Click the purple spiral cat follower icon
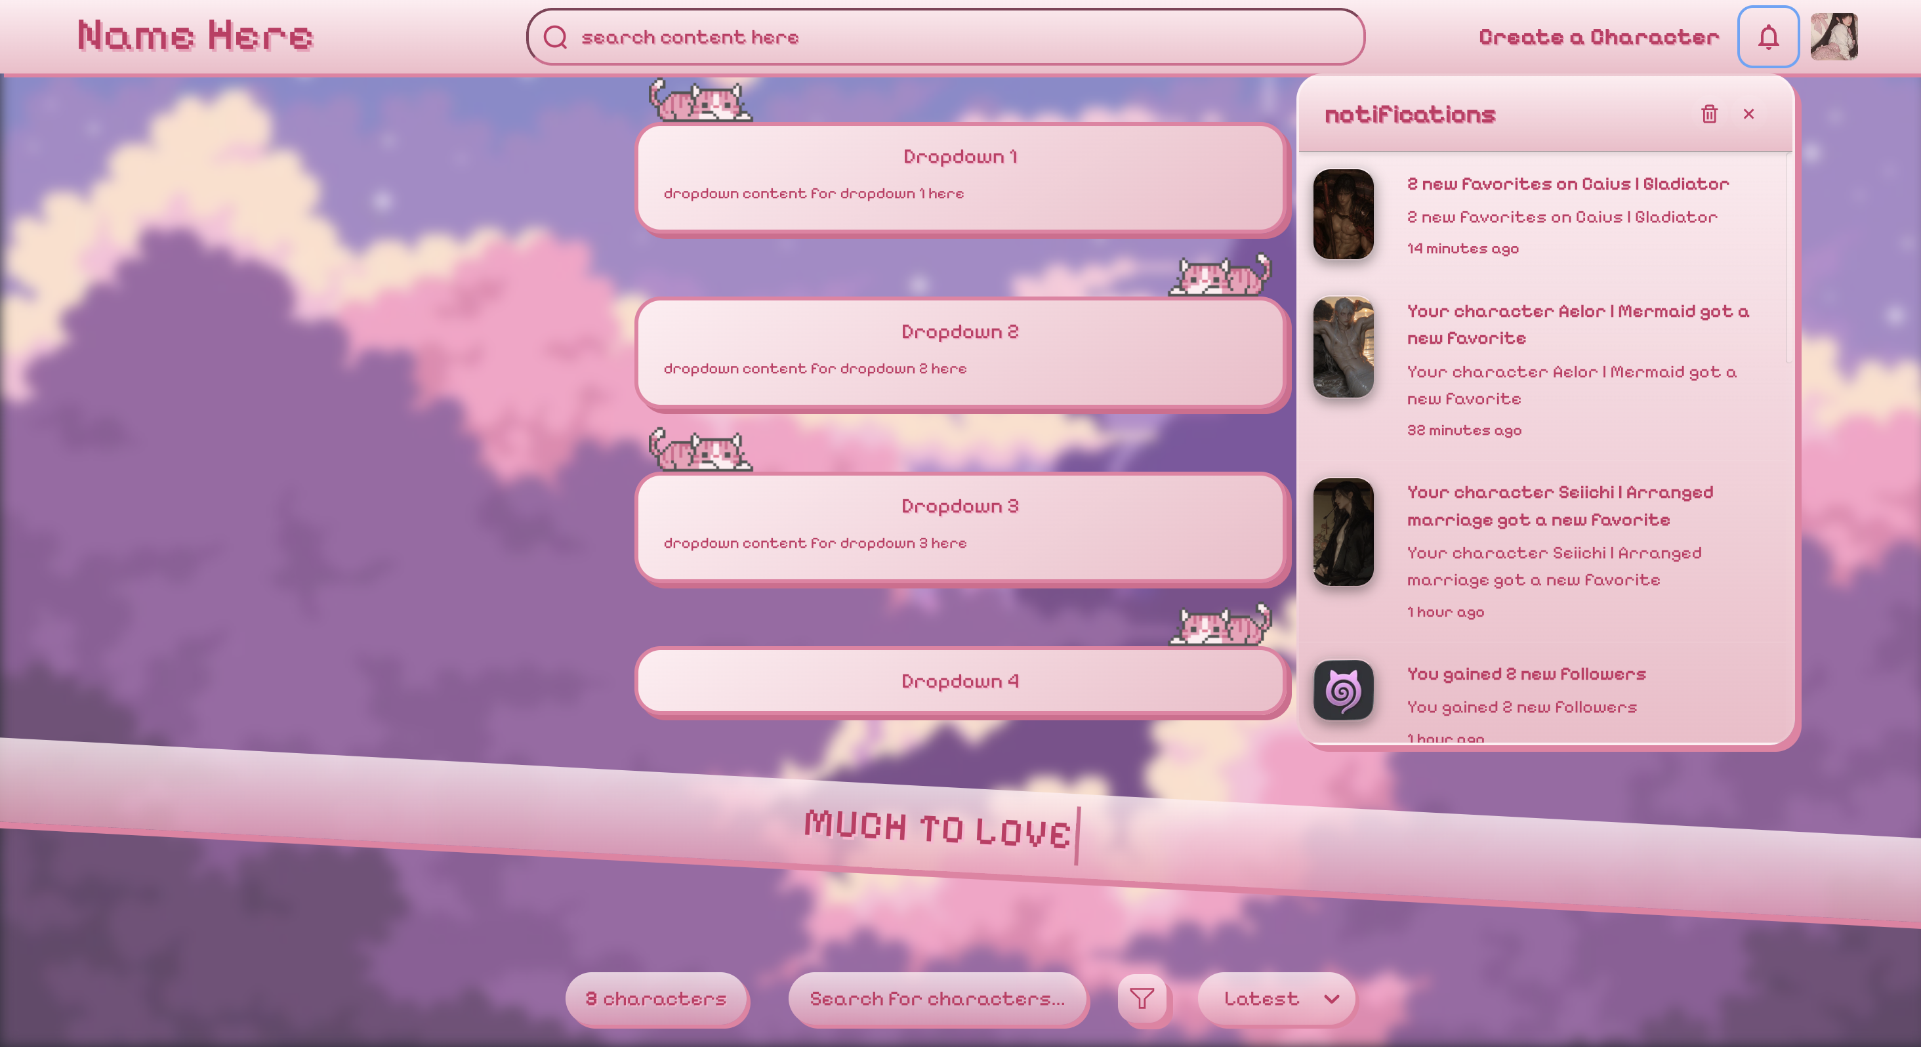This screenshot has width=1921, height=1047. [1343, 691]
